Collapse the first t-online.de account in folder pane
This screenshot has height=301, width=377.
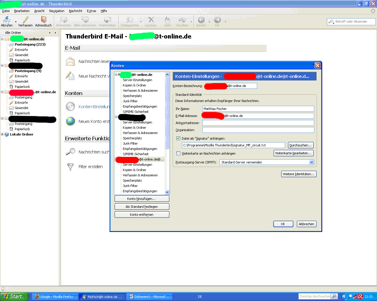tap(2, 39)
